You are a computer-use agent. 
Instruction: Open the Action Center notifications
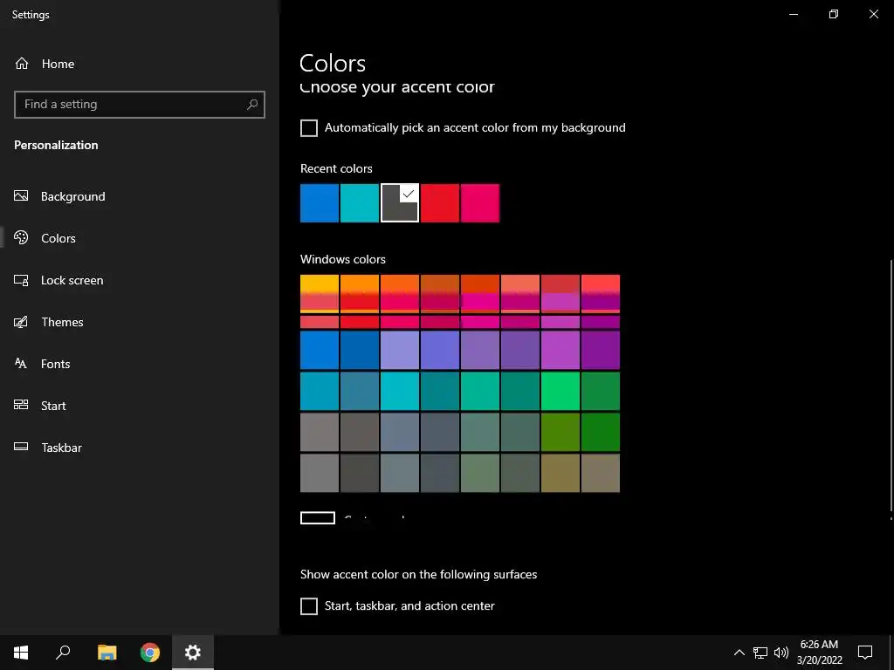865,653
